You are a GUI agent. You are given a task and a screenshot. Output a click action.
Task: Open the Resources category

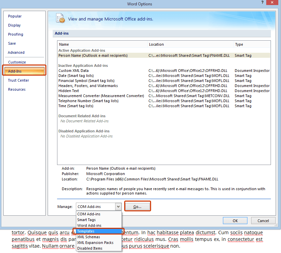click(x=17, y=89)
